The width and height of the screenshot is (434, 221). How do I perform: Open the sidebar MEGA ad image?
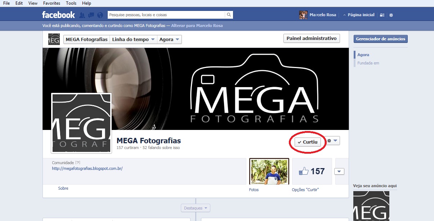[371, 206]
